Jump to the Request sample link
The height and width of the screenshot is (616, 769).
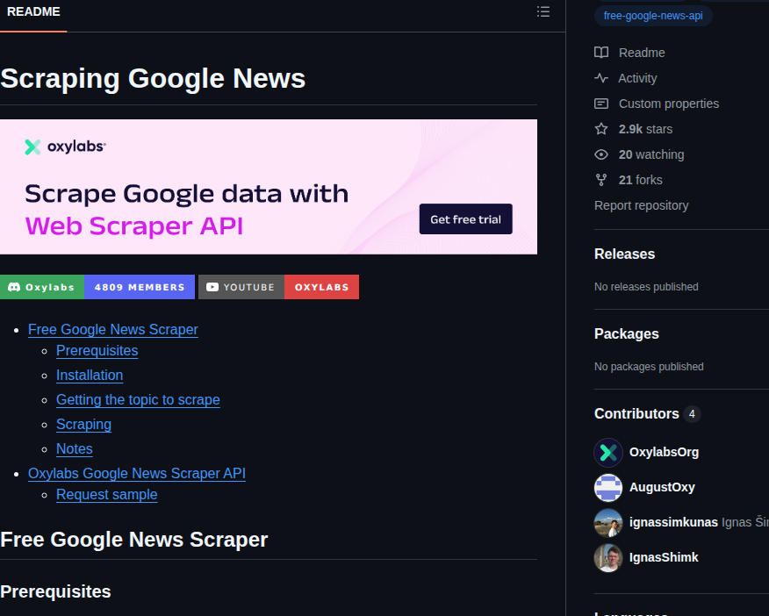(x=106, y=494)
